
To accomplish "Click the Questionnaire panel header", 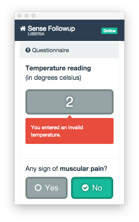I will pos(69,50).
